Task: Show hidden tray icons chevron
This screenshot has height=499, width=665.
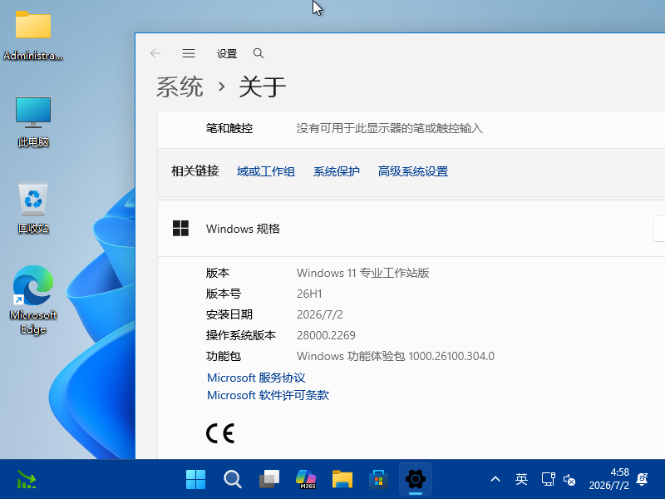Action: point(495,480)
